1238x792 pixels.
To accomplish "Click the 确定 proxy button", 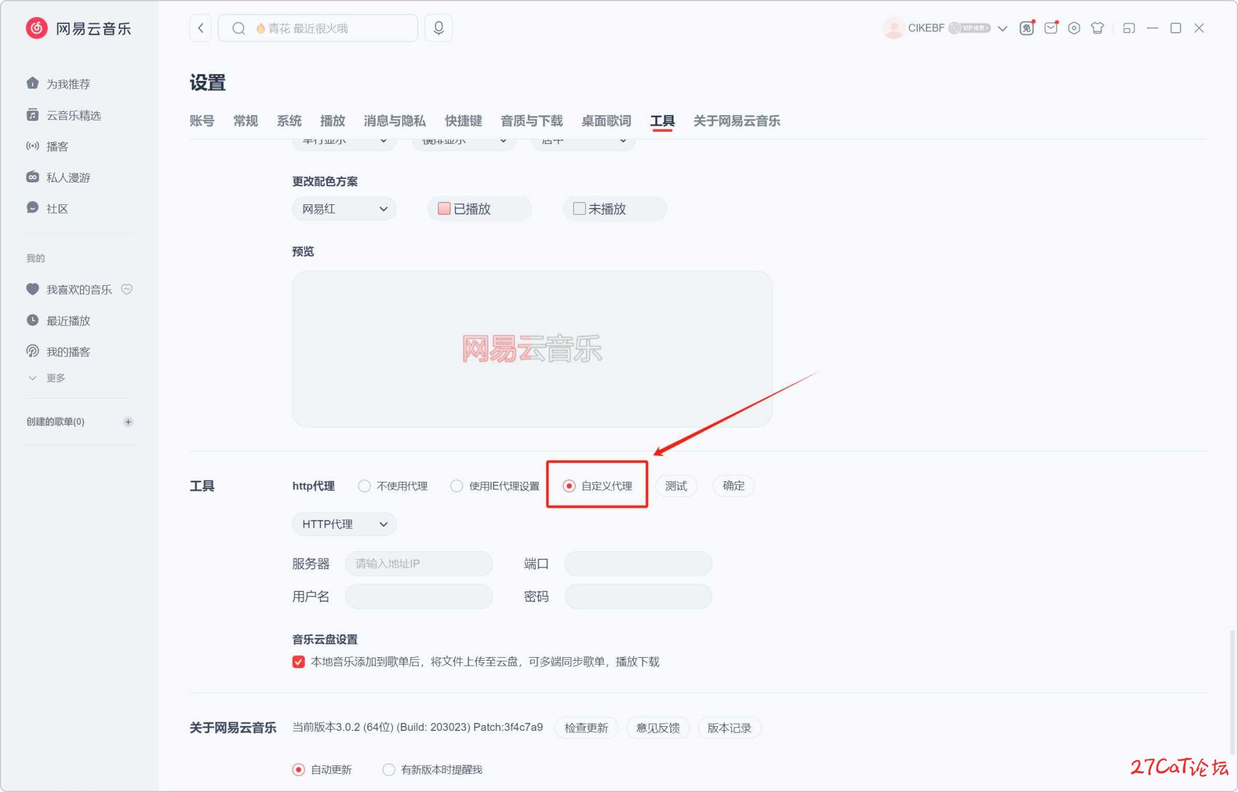I will coord(734,485).
